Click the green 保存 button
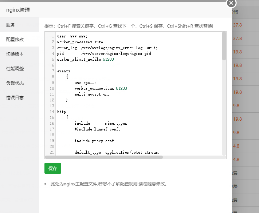 53,168
